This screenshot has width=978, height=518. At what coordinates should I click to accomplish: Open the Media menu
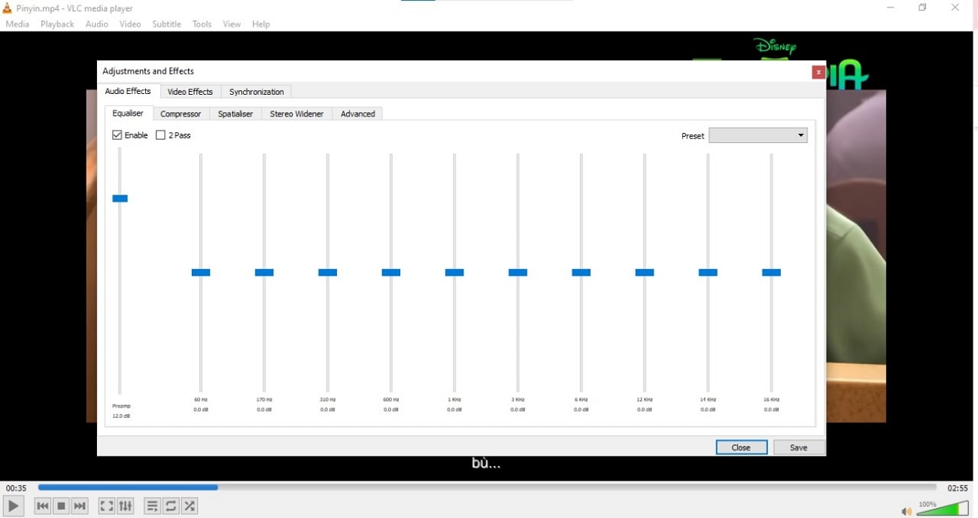pos(17,24)
